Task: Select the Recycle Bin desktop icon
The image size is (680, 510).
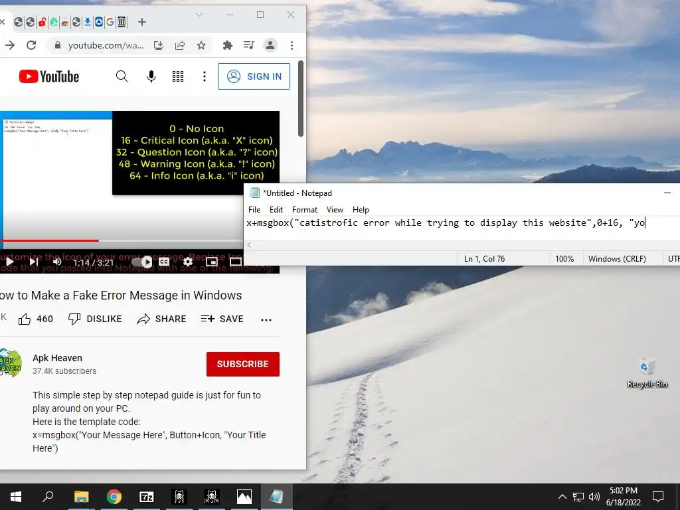Action: [647, 373]
